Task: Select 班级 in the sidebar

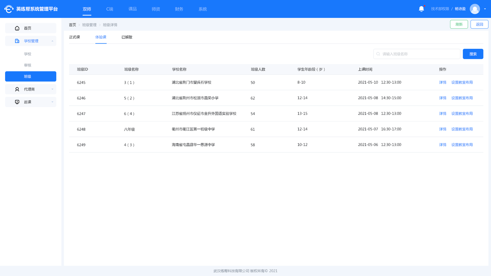Action: [x=31, y=77]
